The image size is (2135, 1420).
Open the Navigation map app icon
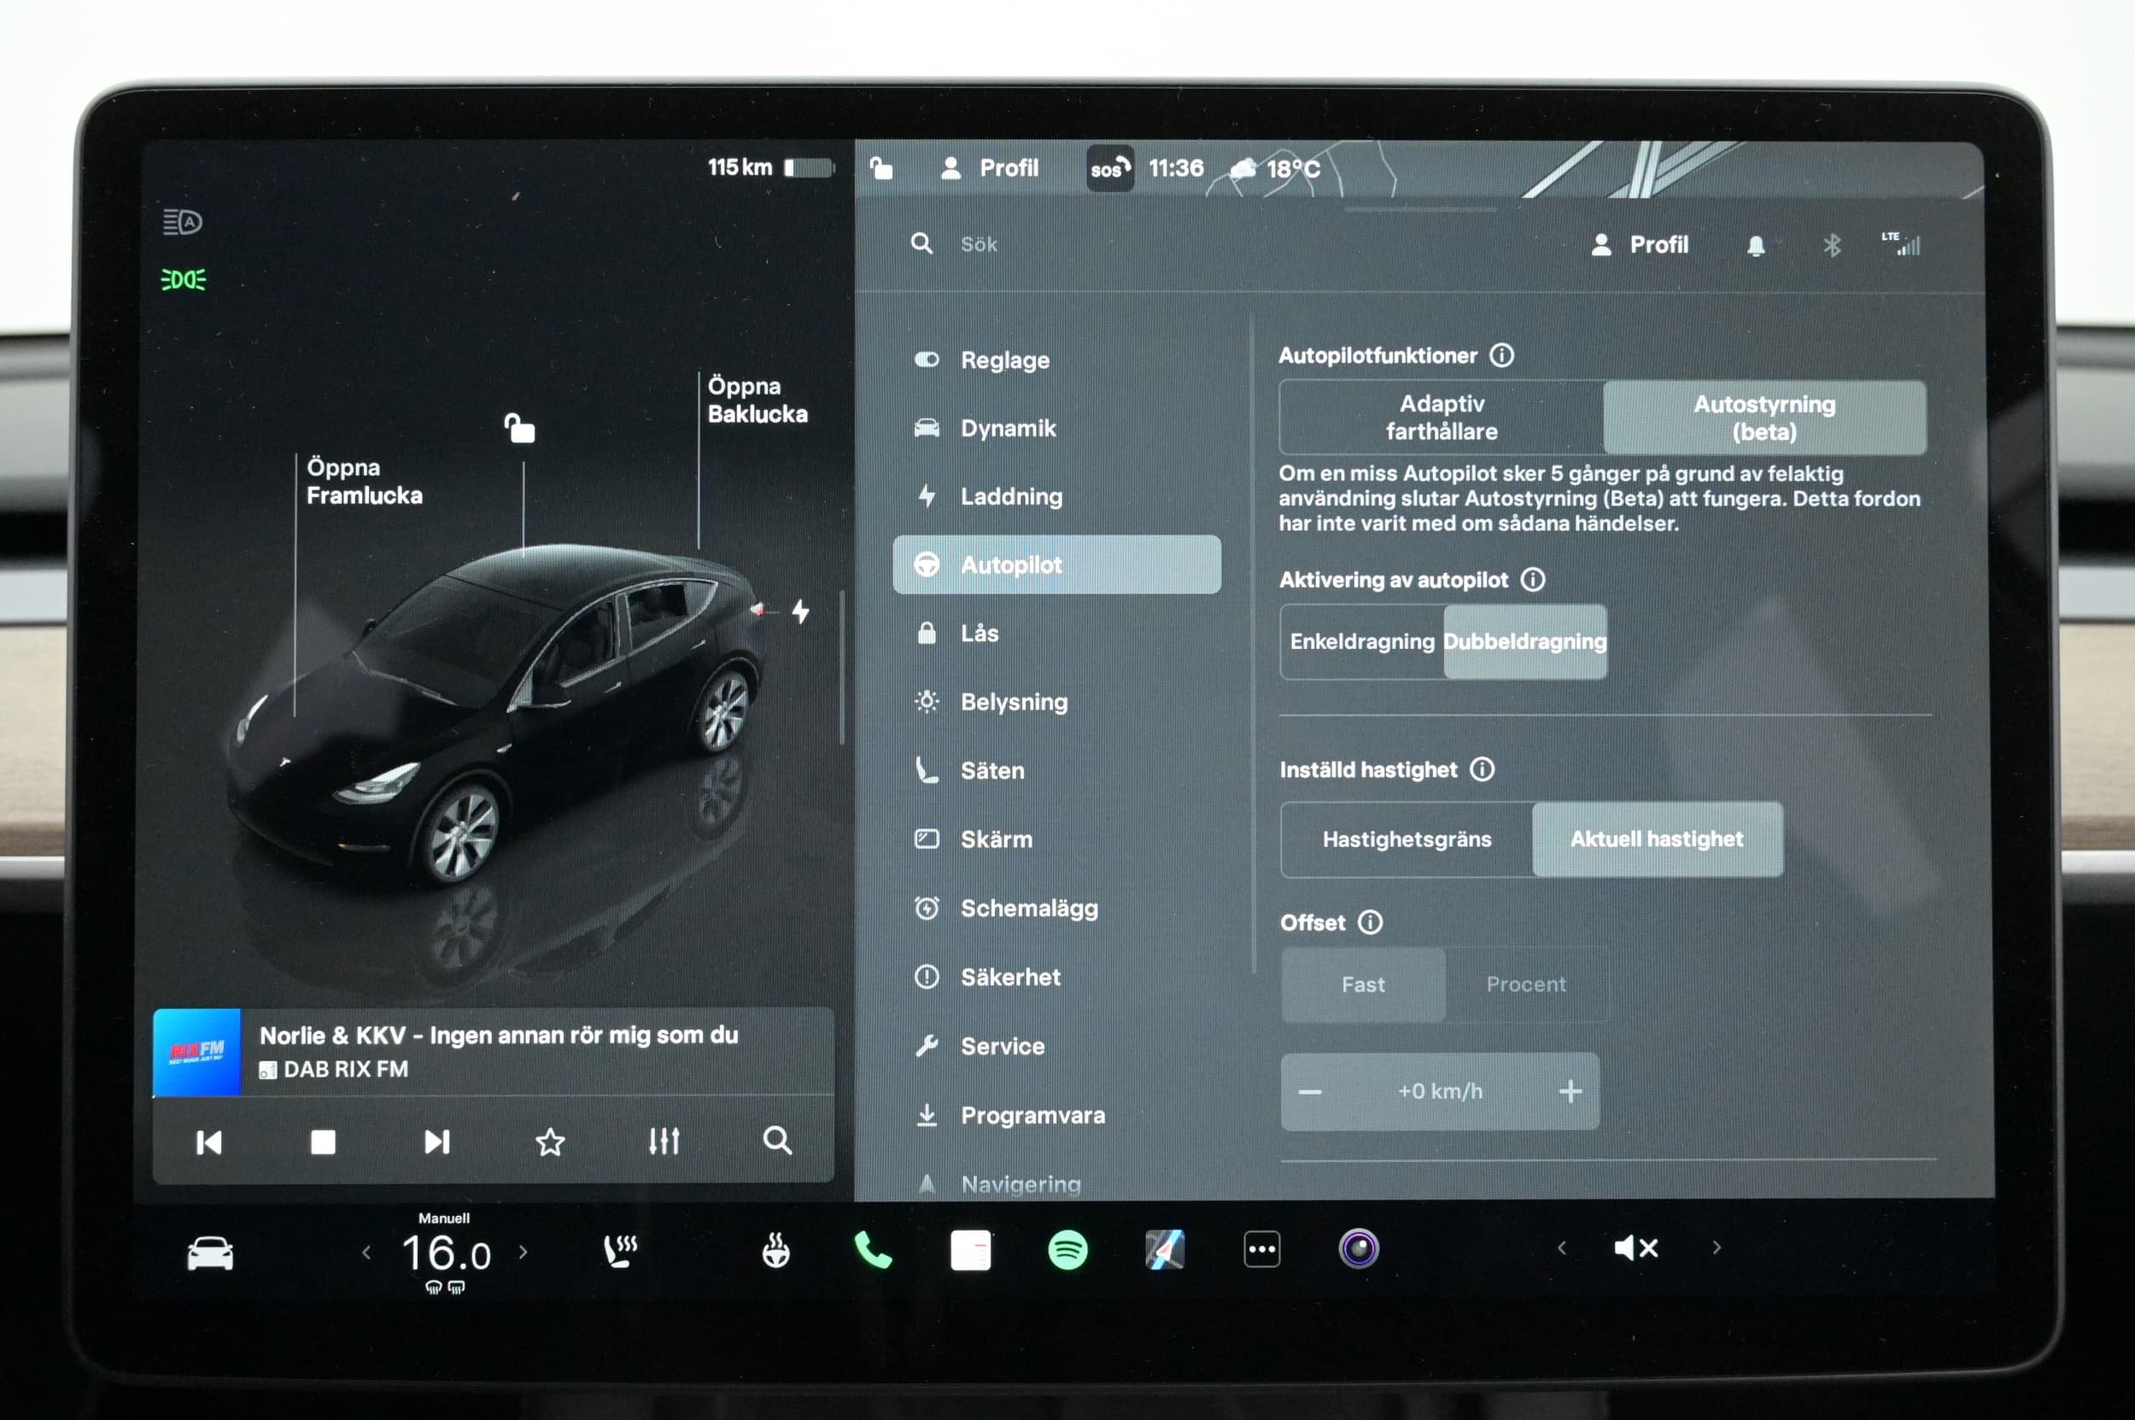[1165, 1251]
